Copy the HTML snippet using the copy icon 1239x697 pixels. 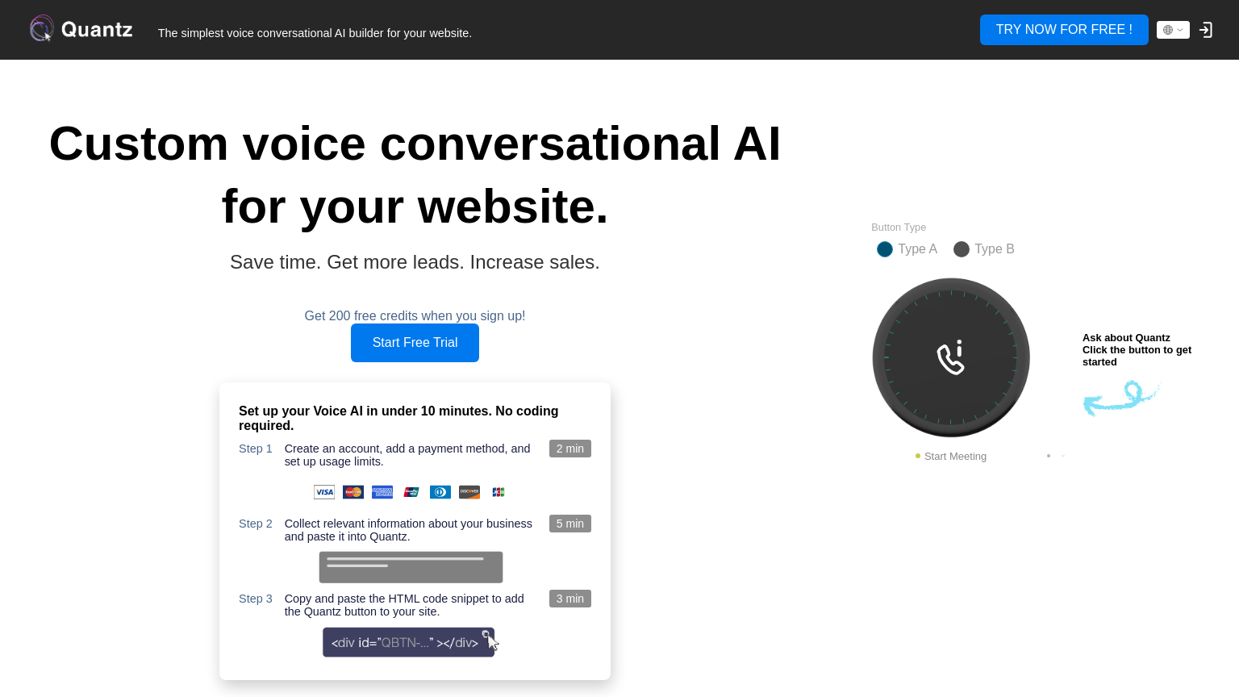click(486, 634)
